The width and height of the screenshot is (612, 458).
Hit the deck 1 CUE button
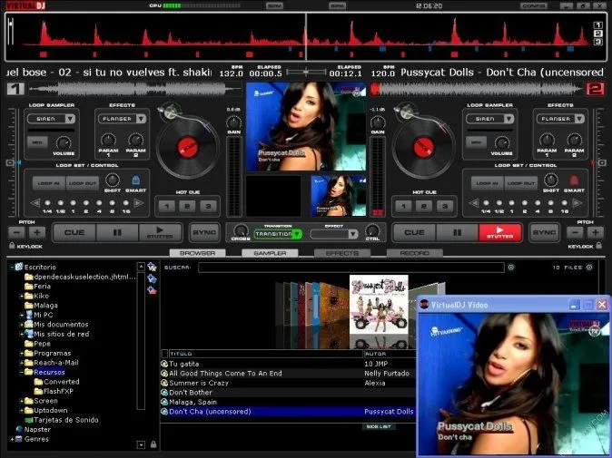coord(74,233)
